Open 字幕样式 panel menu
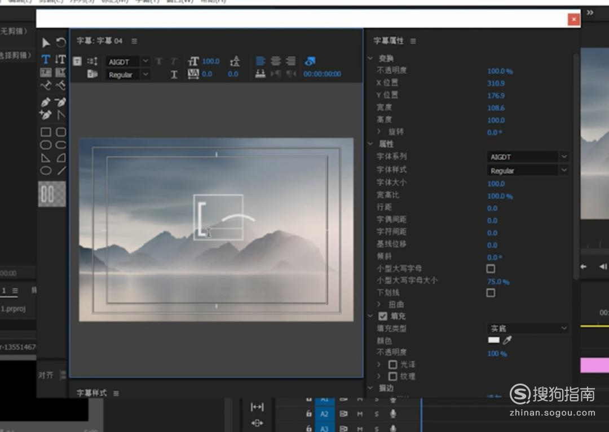This screenshot has height=432, width=609. coord(116,393)
